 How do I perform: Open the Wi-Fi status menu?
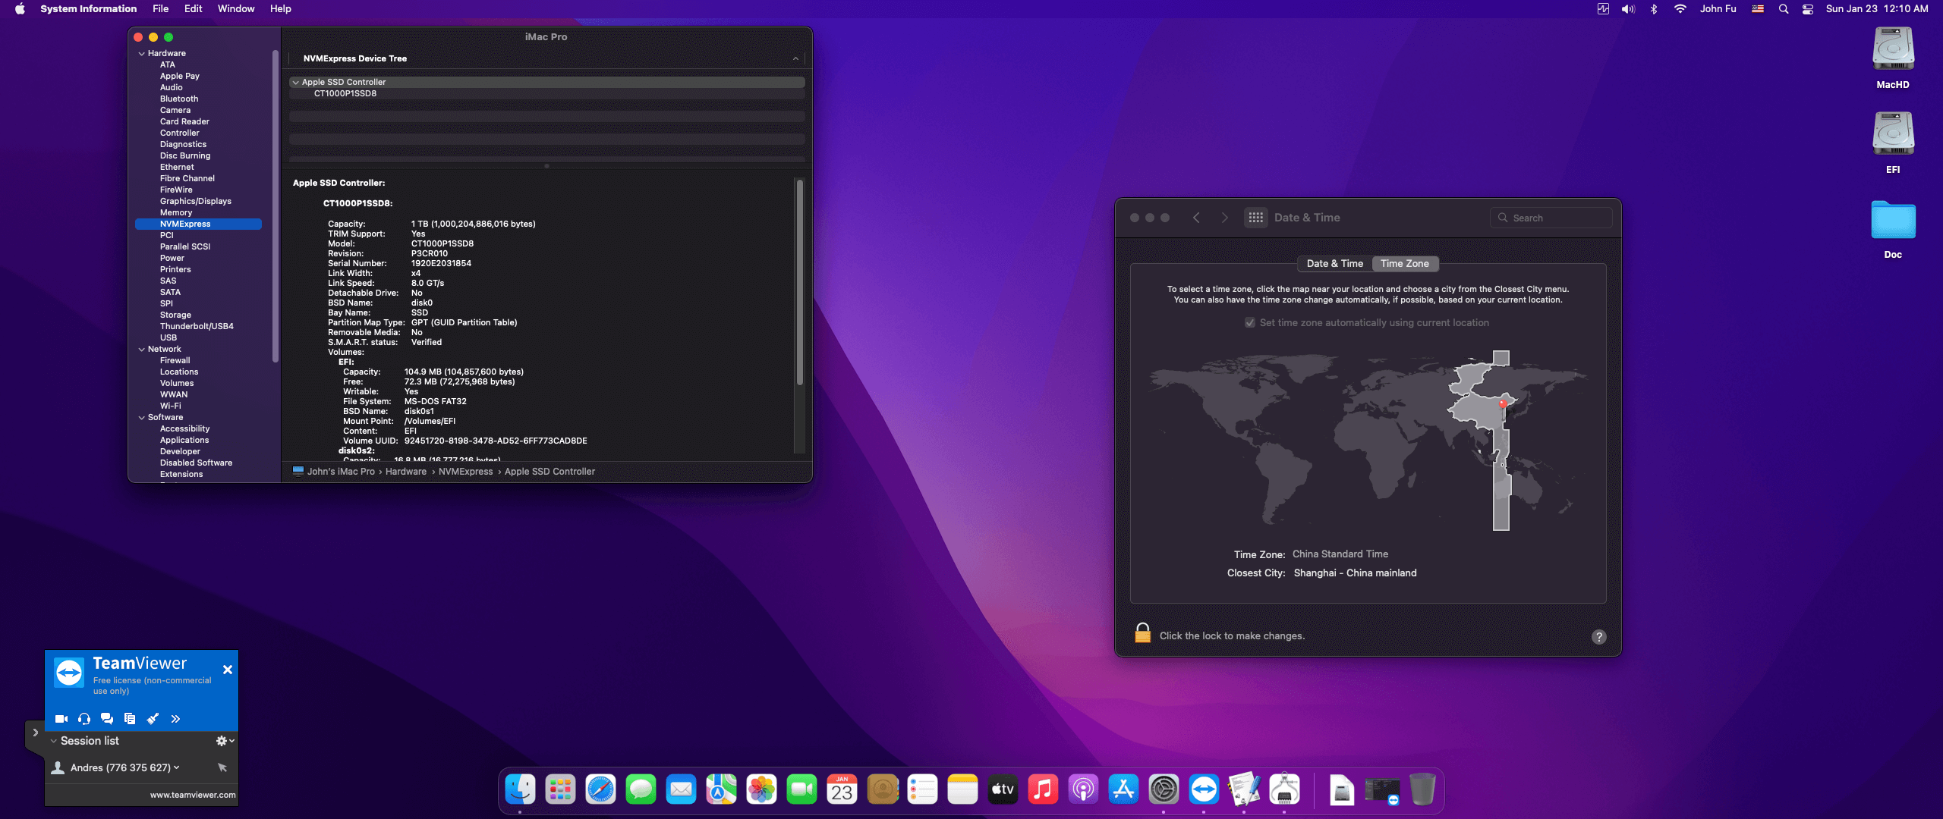click(x=1680, y=9)
